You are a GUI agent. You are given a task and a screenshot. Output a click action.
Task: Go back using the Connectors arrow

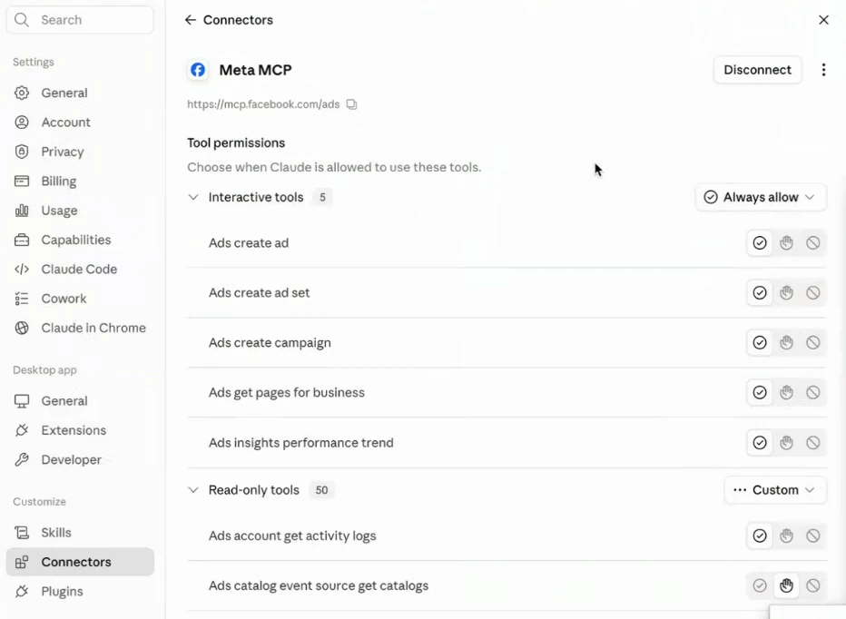[190, 20]
